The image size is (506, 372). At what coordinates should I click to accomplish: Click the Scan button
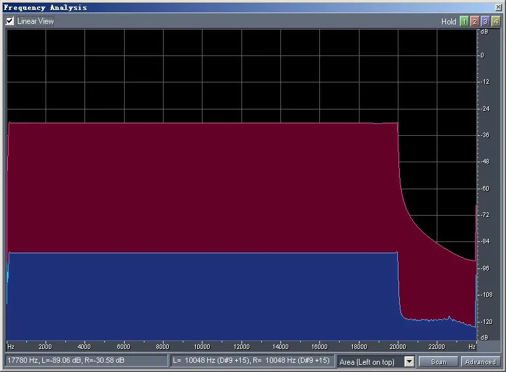tap(439, 361)
